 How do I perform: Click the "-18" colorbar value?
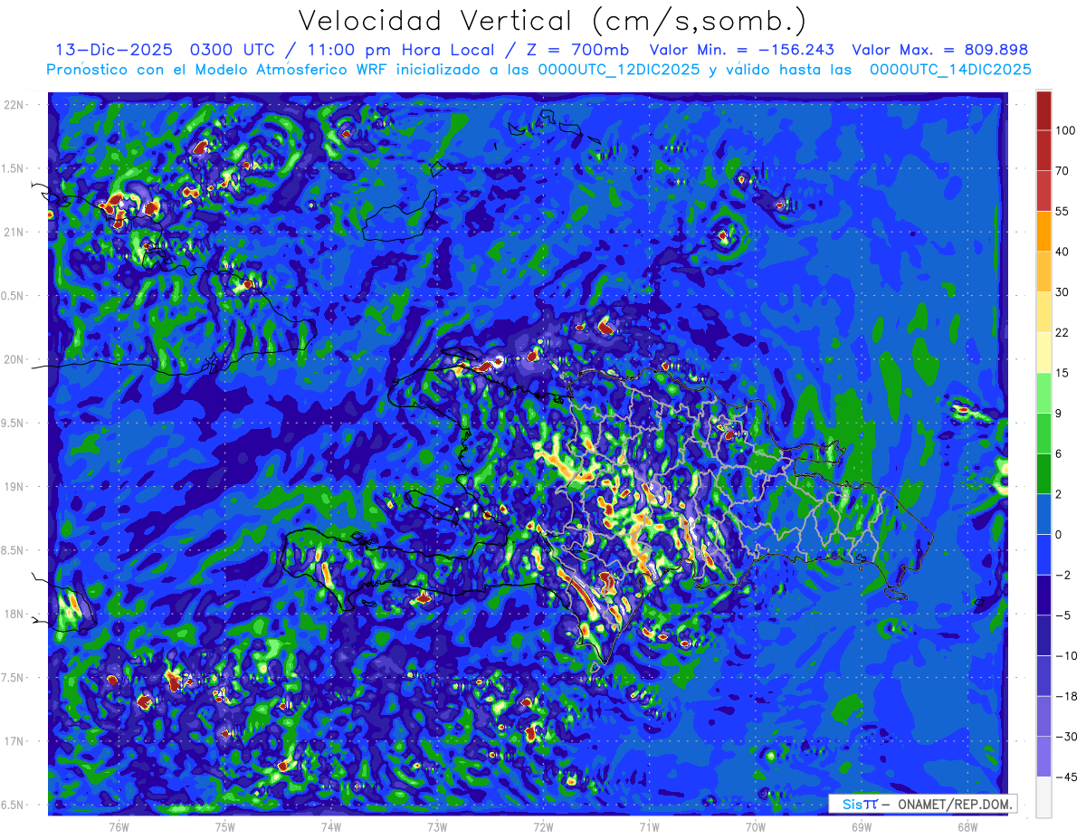1066,696
